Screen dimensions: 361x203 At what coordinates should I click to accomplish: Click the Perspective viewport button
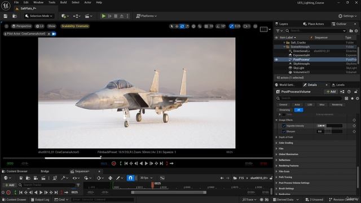[x=21, y=27]
